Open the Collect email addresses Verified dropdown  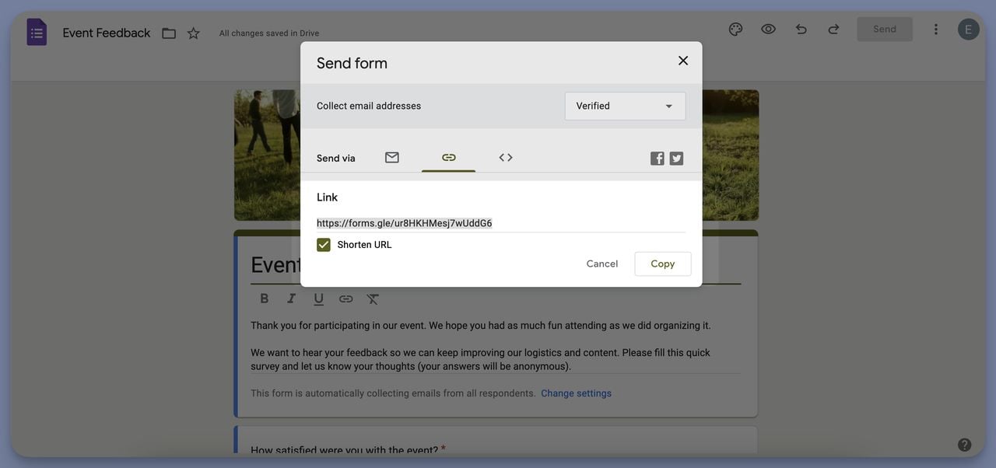click(625, 106)
